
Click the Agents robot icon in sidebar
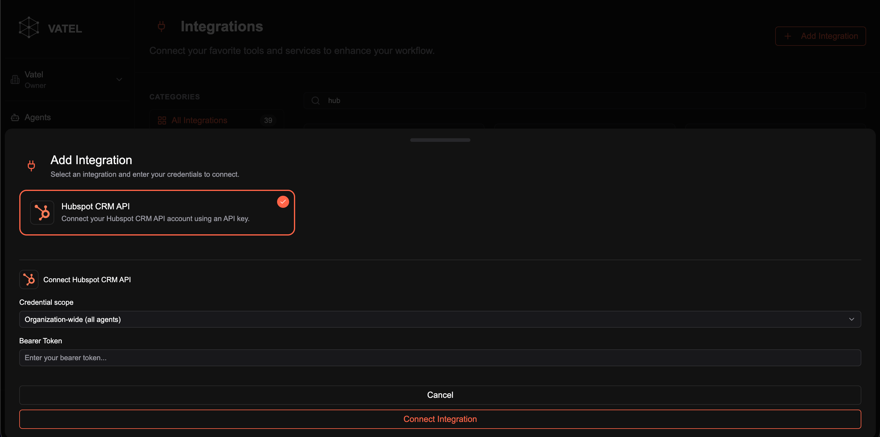15,117
